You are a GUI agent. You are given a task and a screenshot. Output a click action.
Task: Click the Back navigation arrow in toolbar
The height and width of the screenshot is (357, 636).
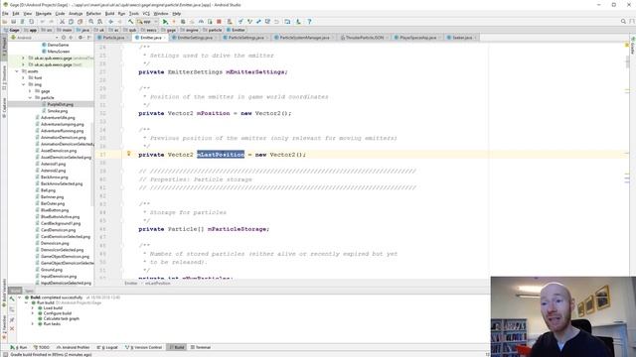pyautogui.click(x=110, y=22)
